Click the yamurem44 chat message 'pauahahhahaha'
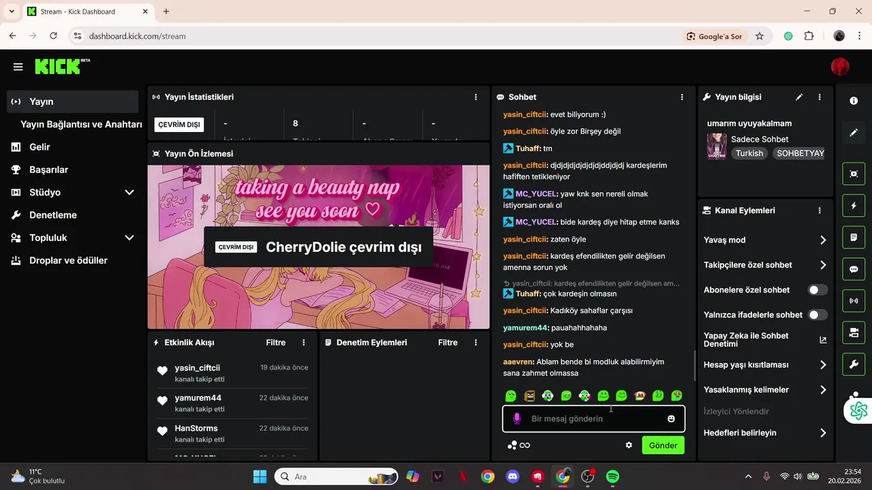Image resolution: width=872 pixels, height=490 pixels. (x=579, y=328)
